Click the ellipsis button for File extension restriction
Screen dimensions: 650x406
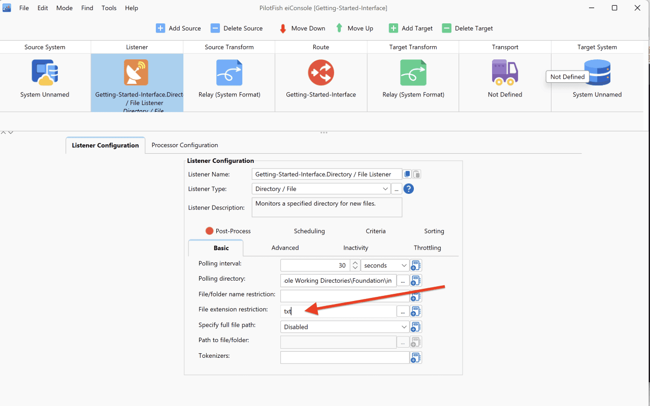tap(403, 312)
